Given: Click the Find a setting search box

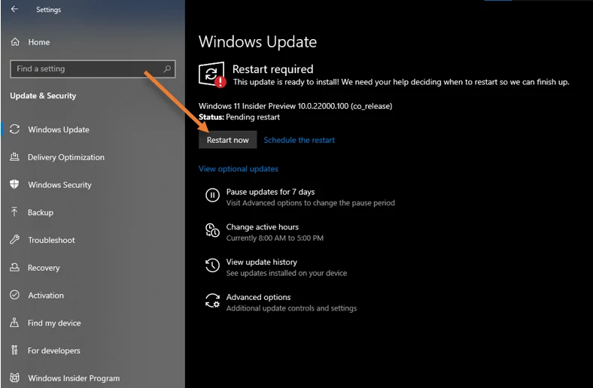Looking at the screenshot, I should 93,68.
